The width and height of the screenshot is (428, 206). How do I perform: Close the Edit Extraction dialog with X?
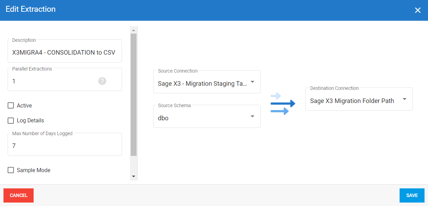point(418,10)
